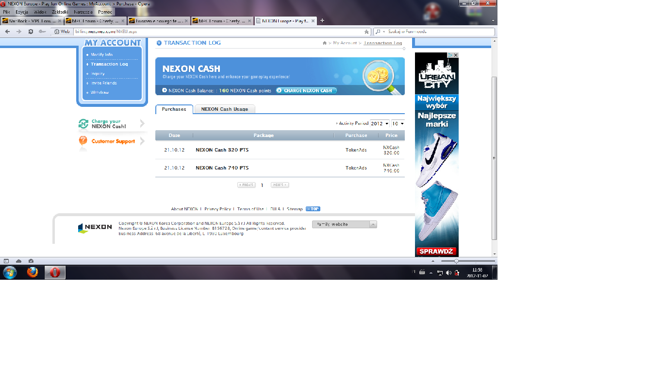The height and width of the screenshot is (373, 663).
Task: Click the tab list arrow at tab bar end
Action: pos(493,21)
